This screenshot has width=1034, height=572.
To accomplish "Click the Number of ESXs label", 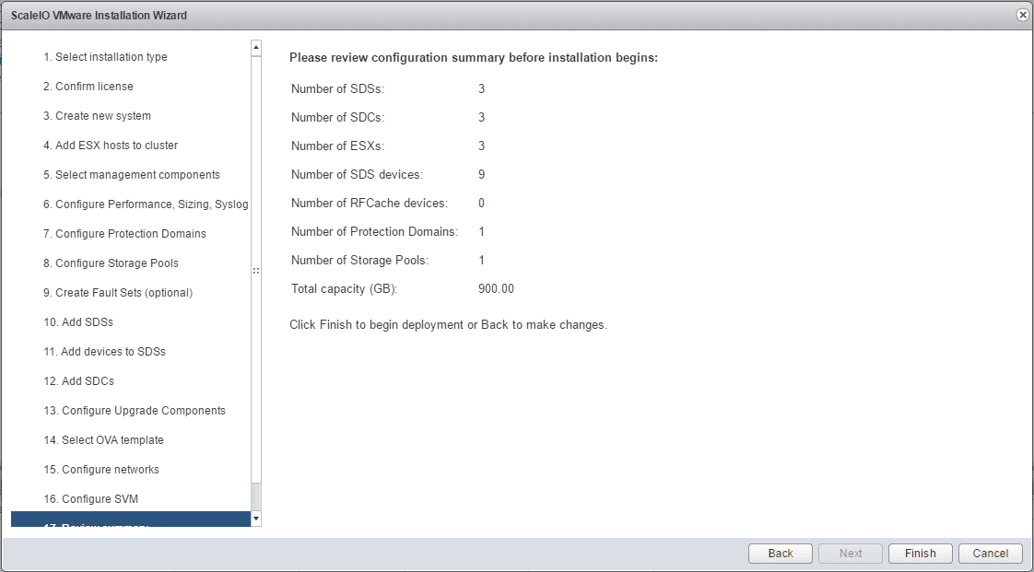I will (337, 146).
